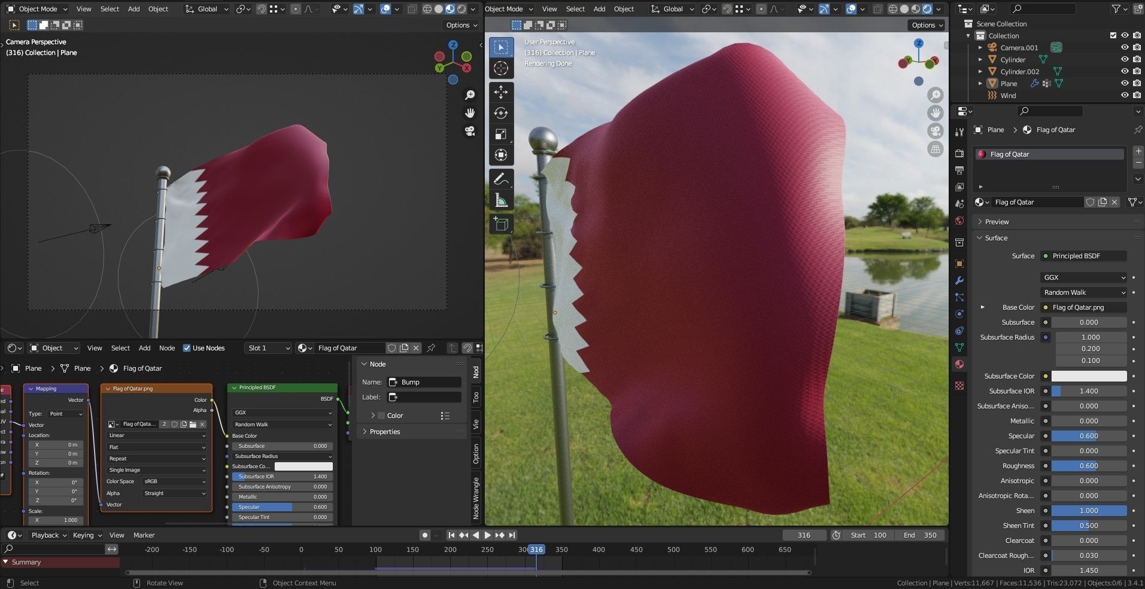Click the Plane modifier wrench icon in outliner
This screenshot has height=589, width=1145.
tap(1034, 84)
